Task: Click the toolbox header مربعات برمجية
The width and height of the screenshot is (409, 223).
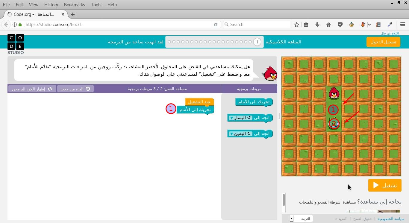Action: click(249, 89)
